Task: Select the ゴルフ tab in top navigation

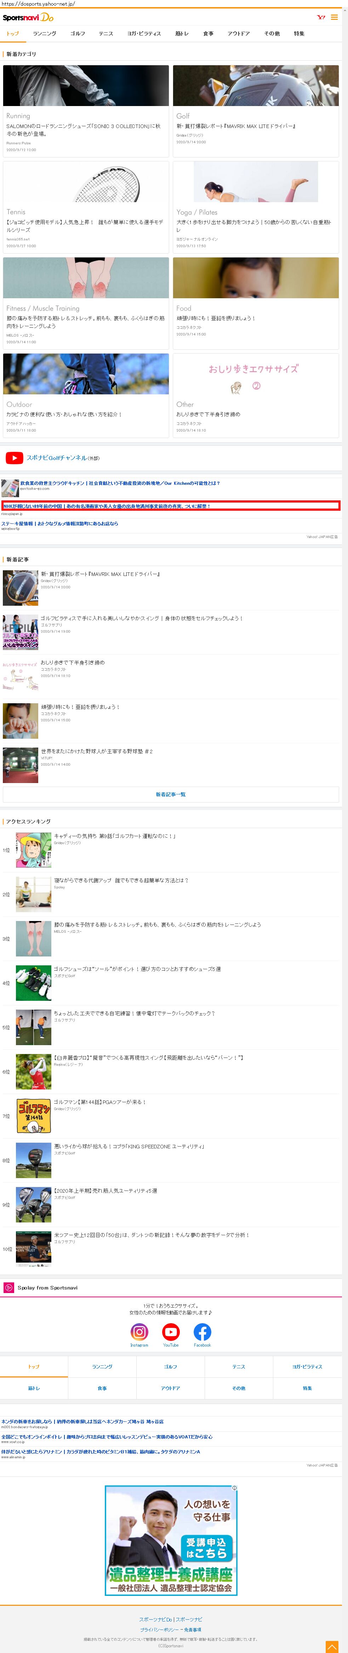Action: [78, 33]
